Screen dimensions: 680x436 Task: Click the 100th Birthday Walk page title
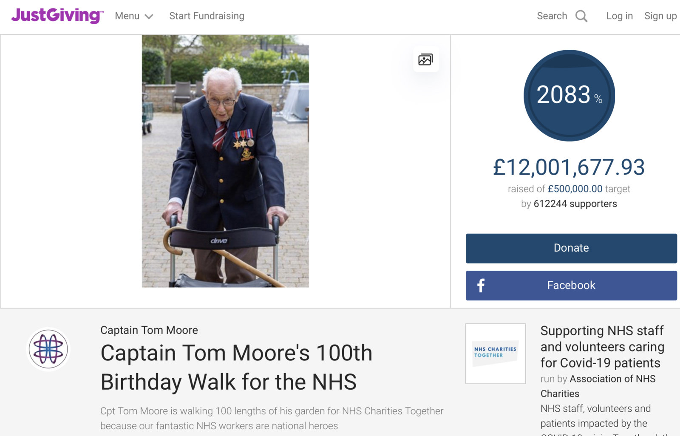(x=236, y=367)
